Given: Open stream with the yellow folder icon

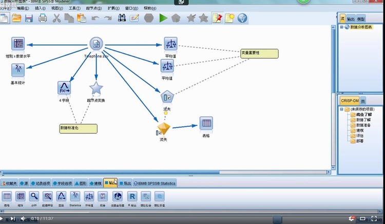Looking at the screenshot, I should click(x=16, y=18).
